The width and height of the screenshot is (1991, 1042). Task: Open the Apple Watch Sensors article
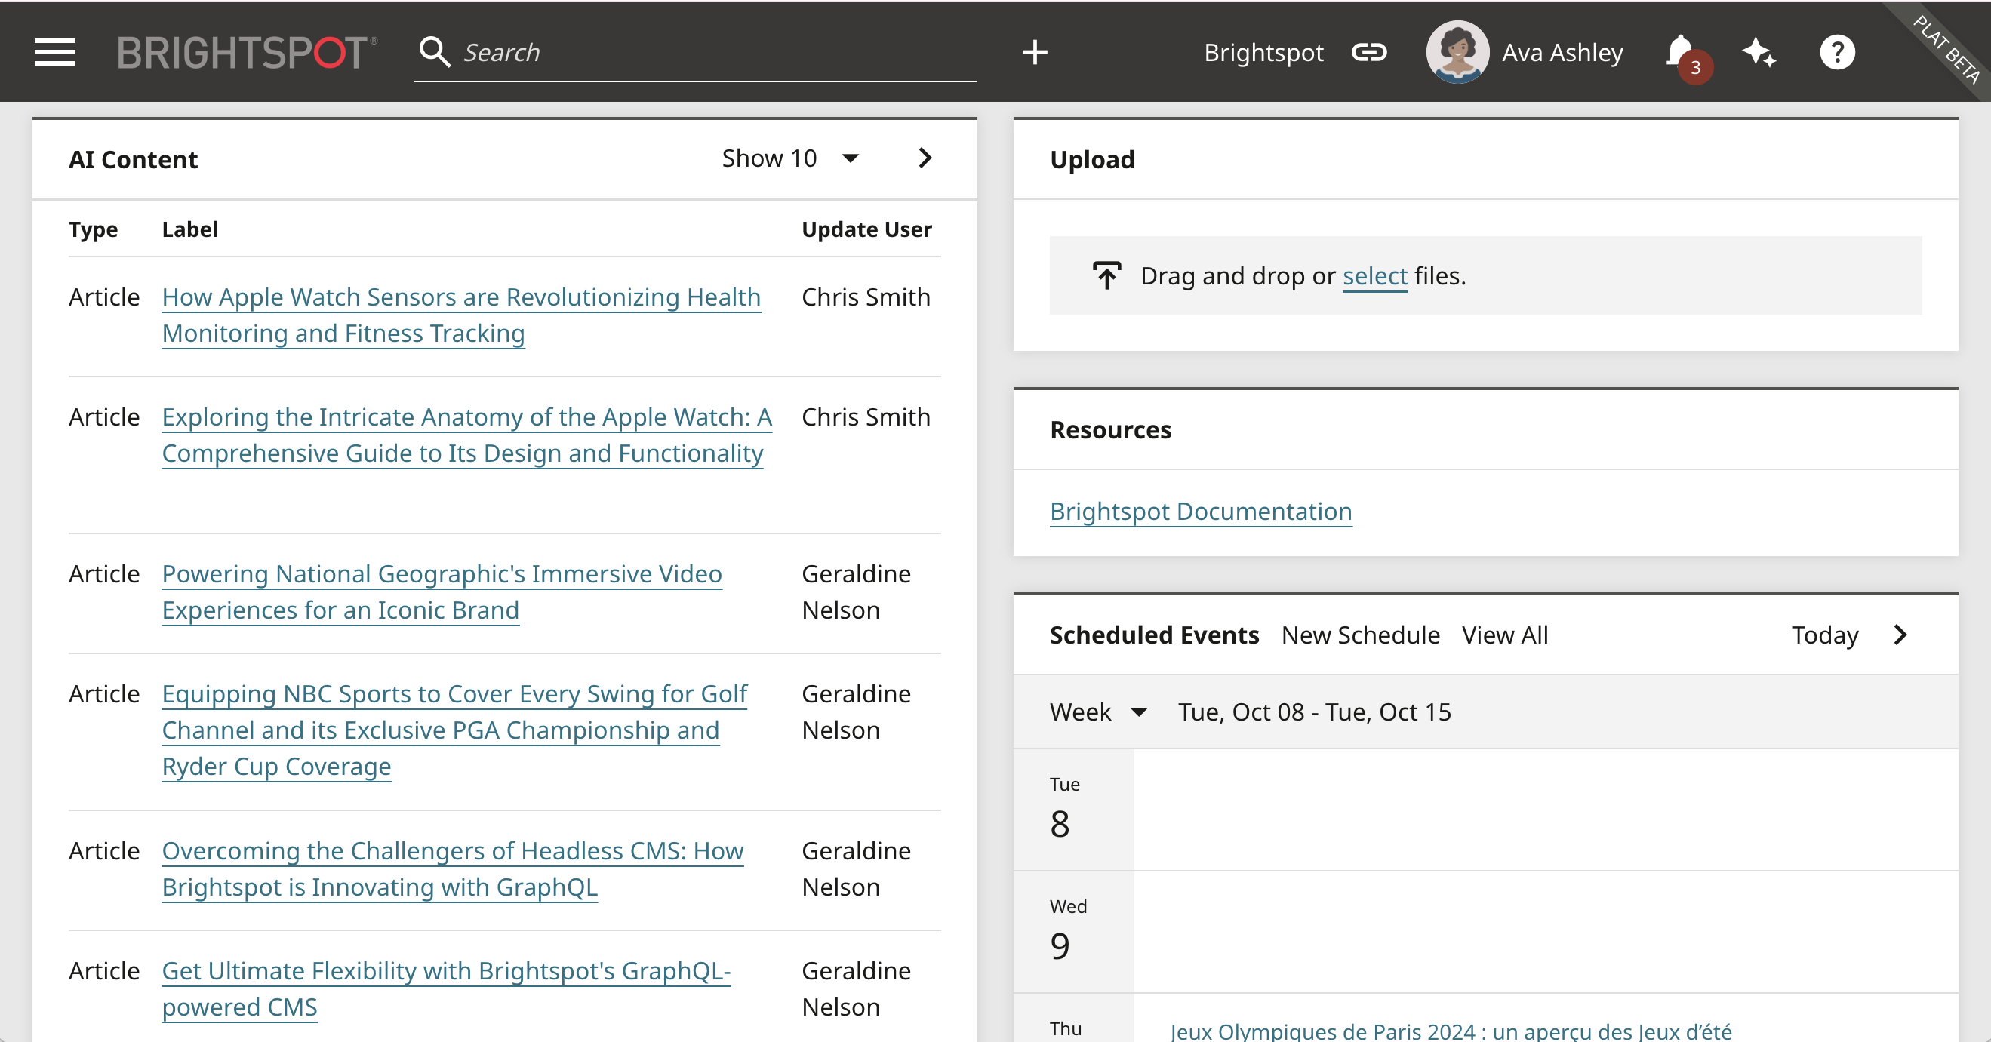461,315
